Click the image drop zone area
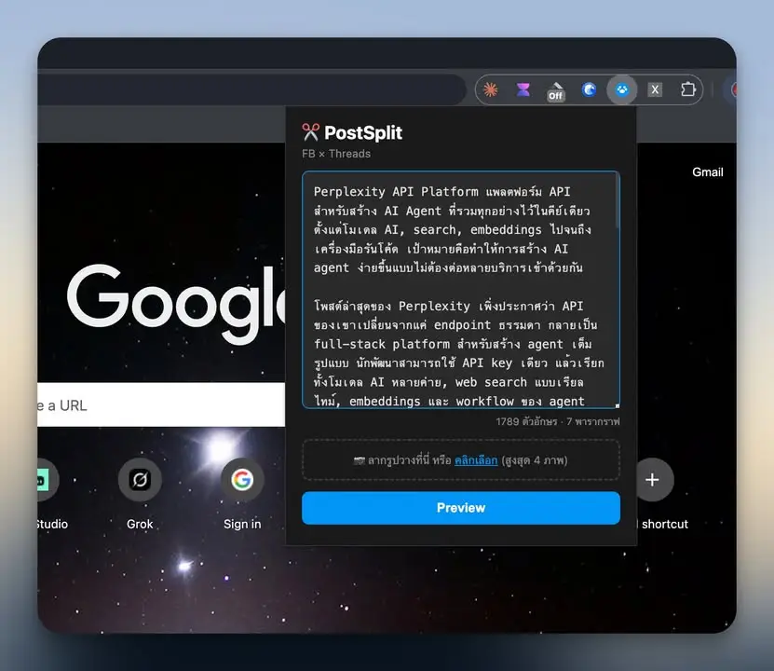Image resolution: width=774 pixels, height=671 pixels. coord(461,459)
